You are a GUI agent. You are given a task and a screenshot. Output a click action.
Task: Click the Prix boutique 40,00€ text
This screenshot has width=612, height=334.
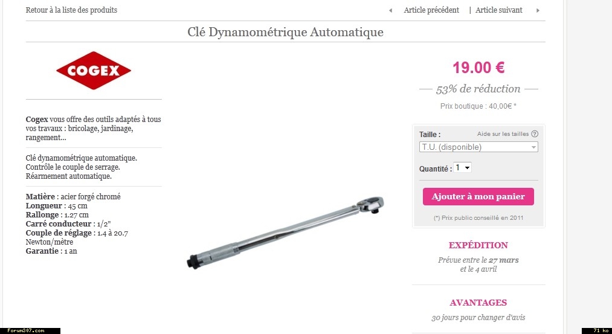pos(478,106)
